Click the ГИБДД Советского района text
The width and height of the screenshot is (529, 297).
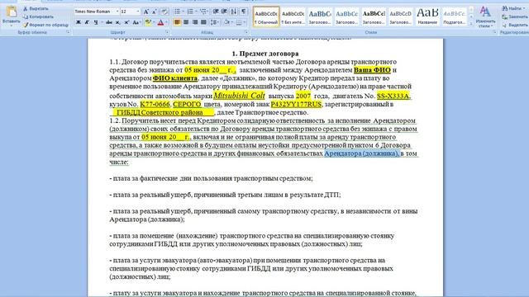point(160,112)
